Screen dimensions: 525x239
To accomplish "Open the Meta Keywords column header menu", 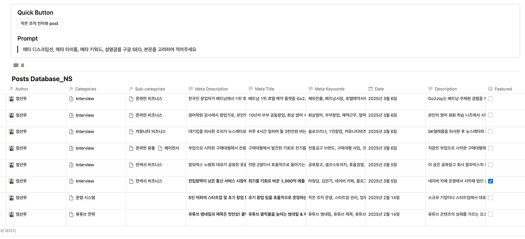I will coord(330,89).
